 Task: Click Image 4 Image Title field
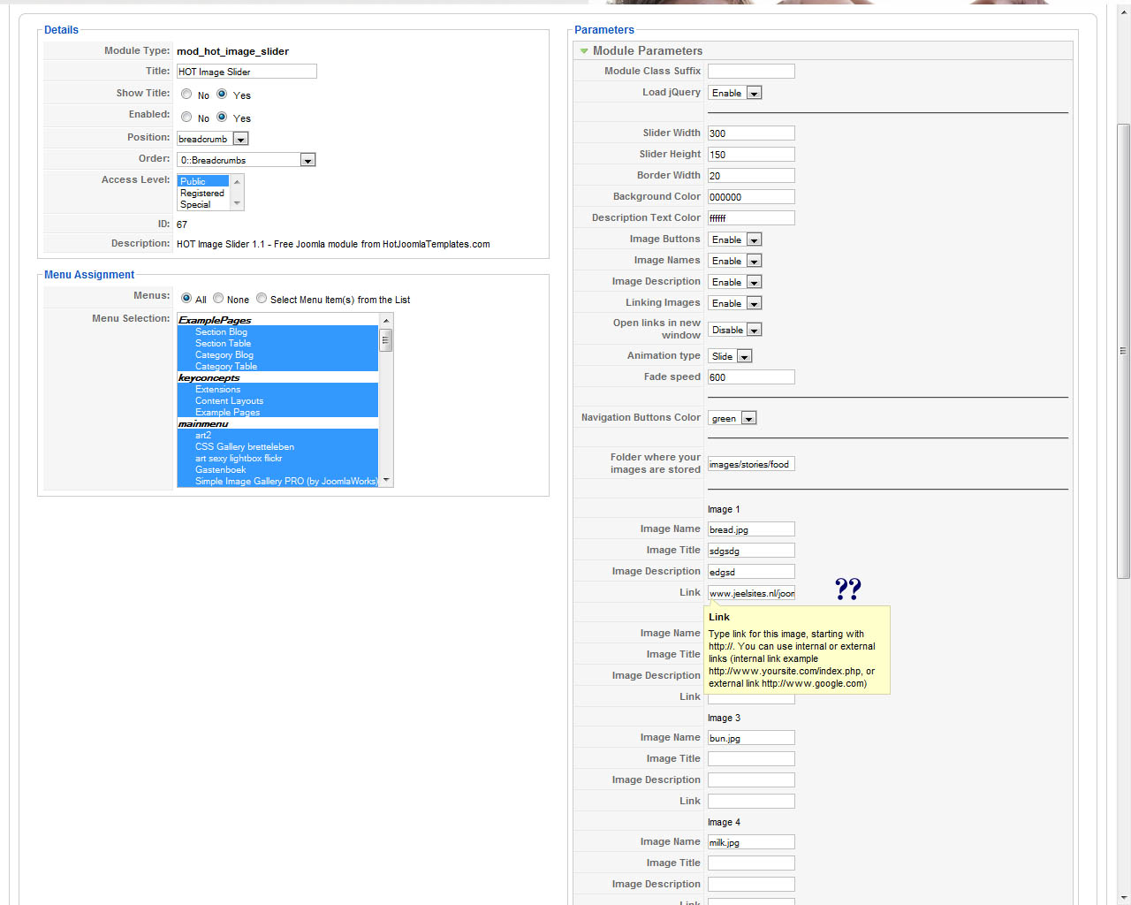click(751, 863)
